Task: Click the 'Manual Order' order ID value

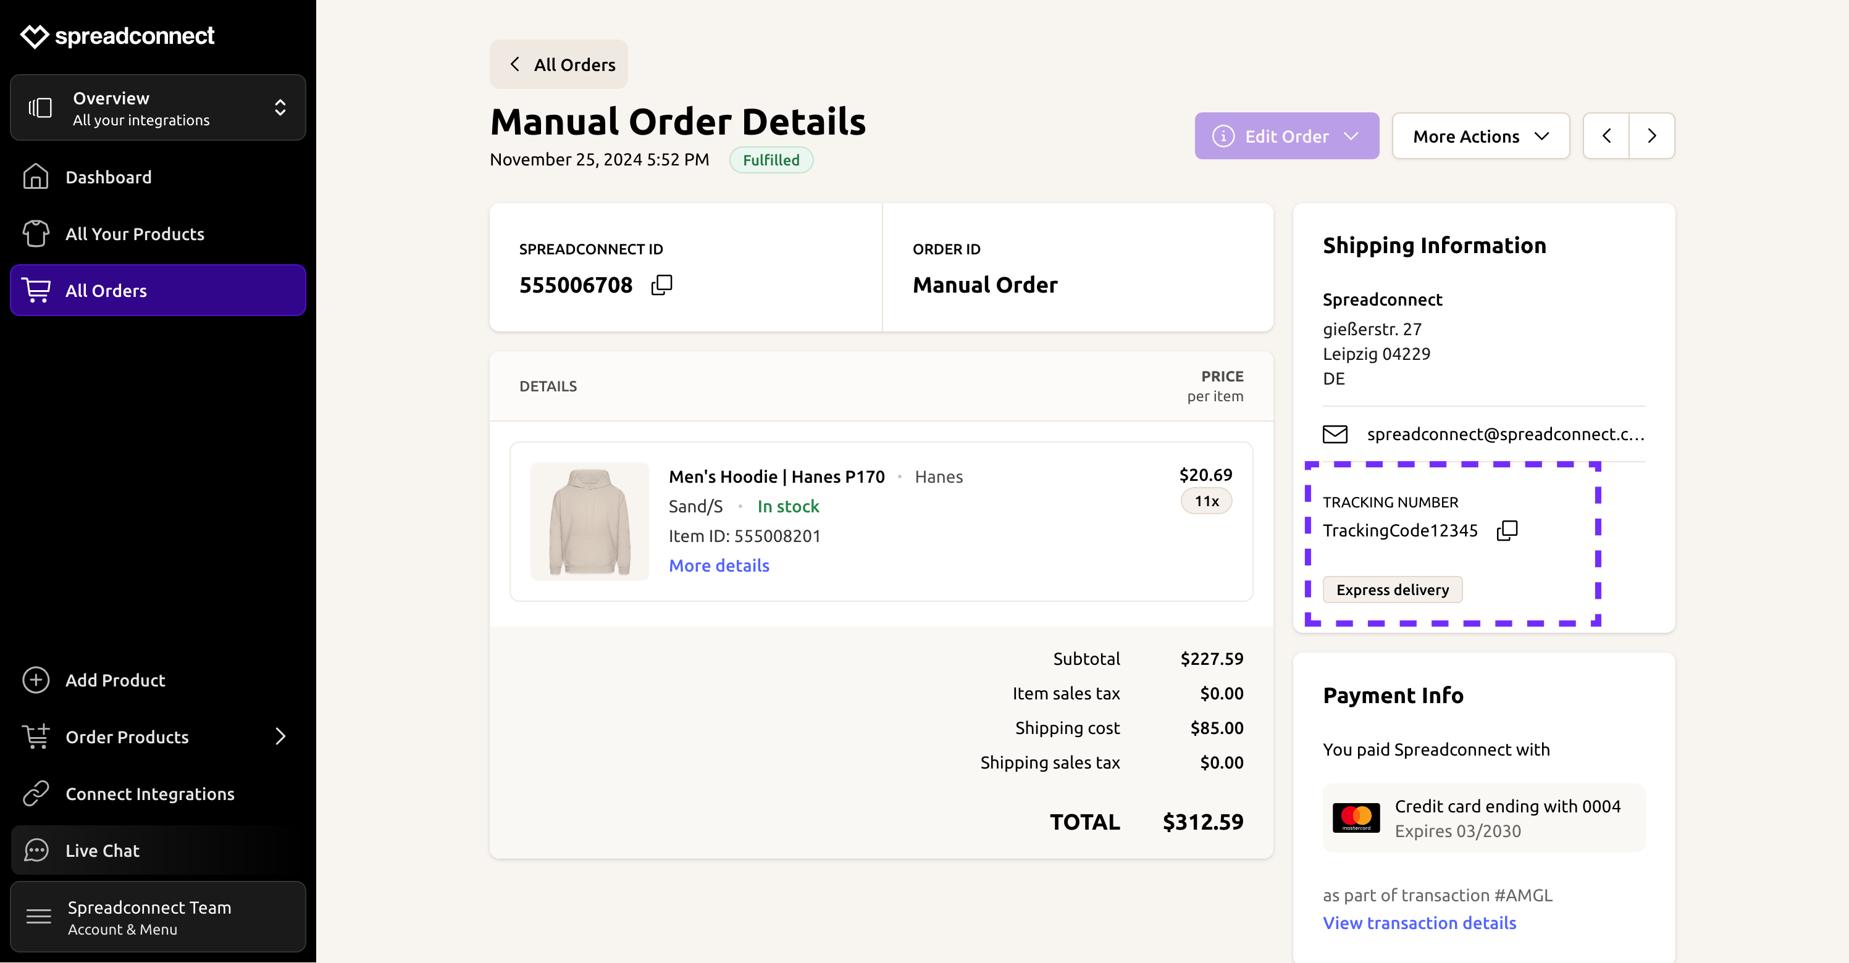Action: [x=985, y=285]
